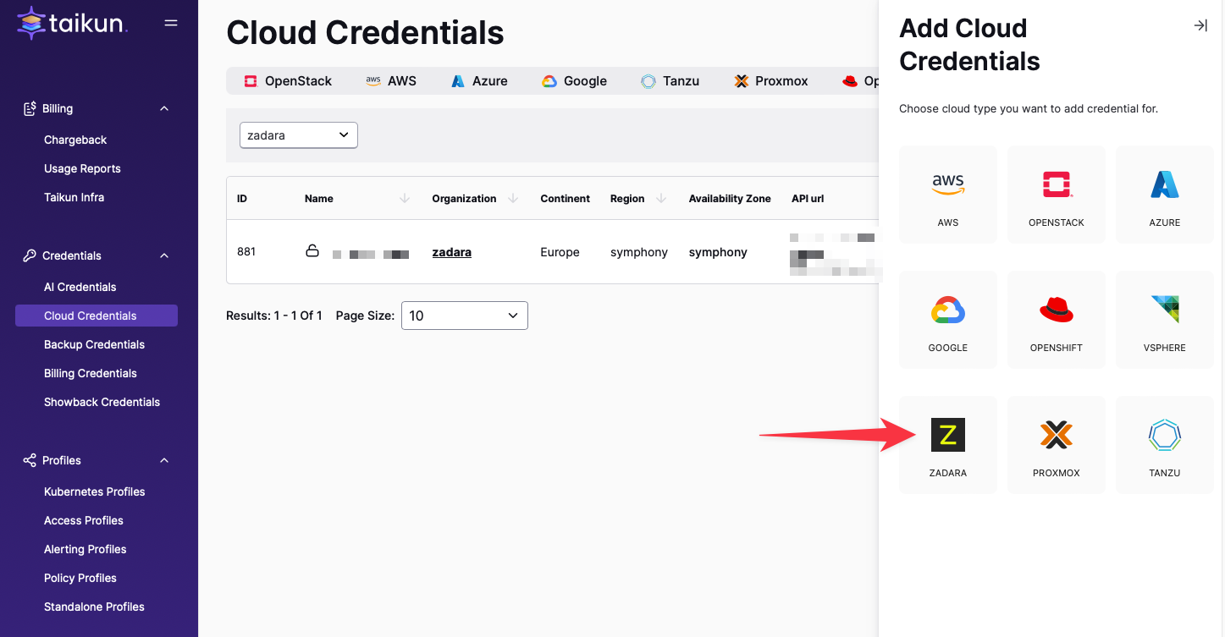Image resolution: width=1225 pixels, height=637 pixels.
Task: Sort the table by Region arrow
Action: [x=661, y=199]
